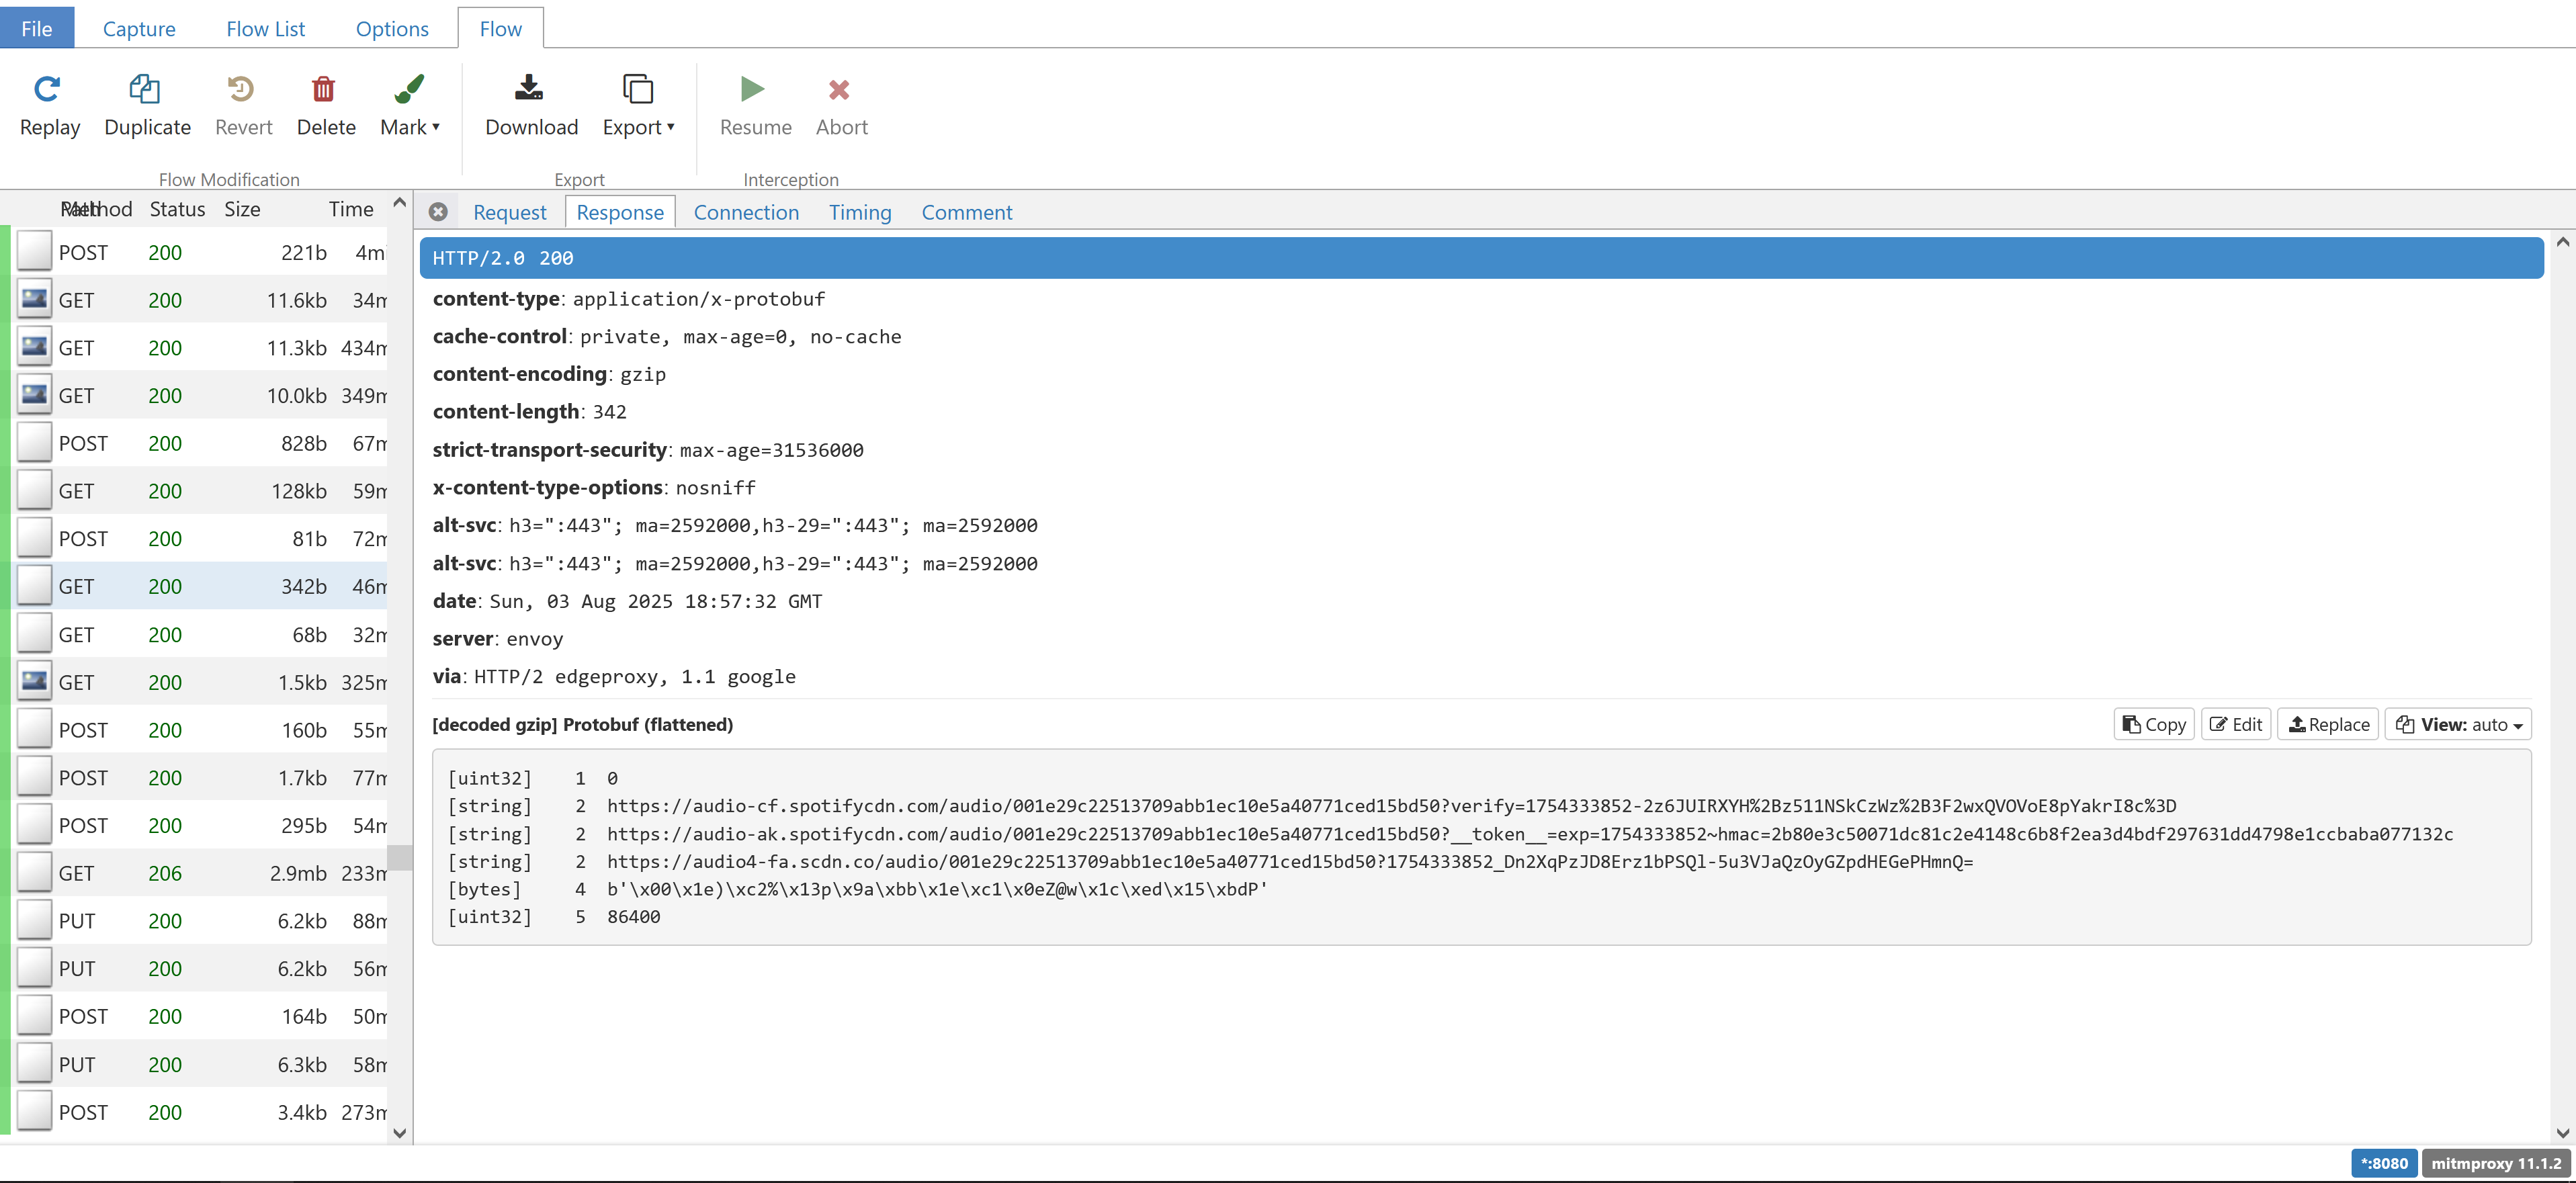Image resolution: width=2576 pixels, height=1183 pixels.
Task: Click image thumbnail of 11.6kb GET flow
Action: point(34,300)
